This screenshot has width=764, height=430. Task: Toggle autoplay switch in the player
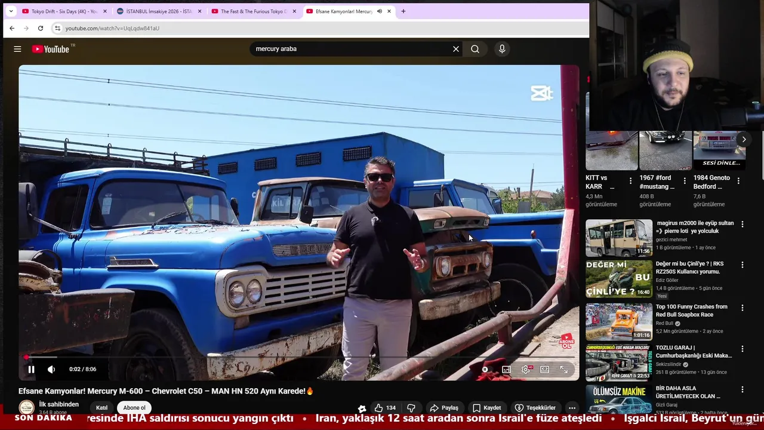(485, 369)
